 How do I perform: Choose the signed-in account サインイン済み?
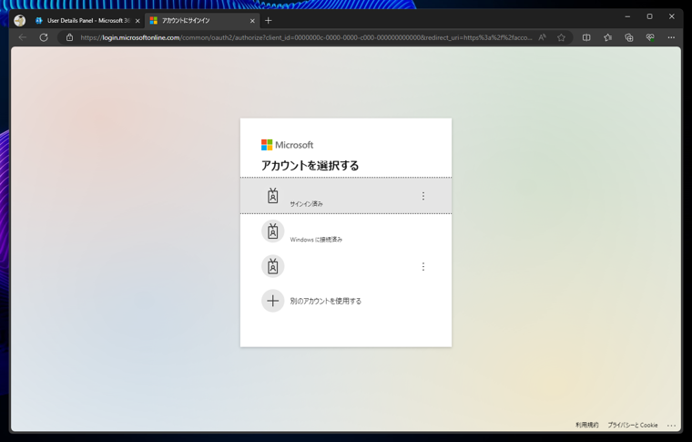point(346,196)
